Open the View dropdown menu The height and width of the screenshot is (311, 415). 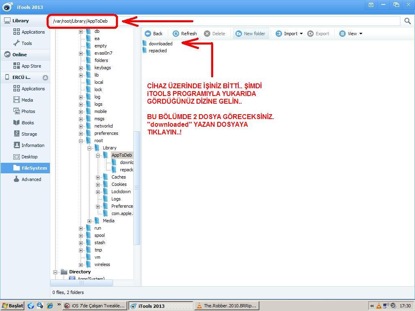click(351, 34)
